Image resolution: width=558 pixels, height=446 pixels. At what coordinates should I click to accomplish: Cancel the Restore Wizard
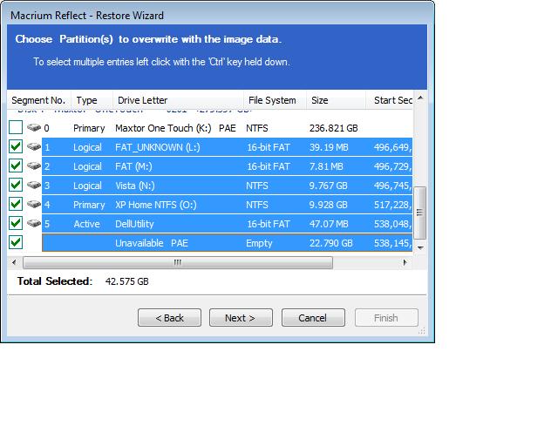click(x=313, y=318)
